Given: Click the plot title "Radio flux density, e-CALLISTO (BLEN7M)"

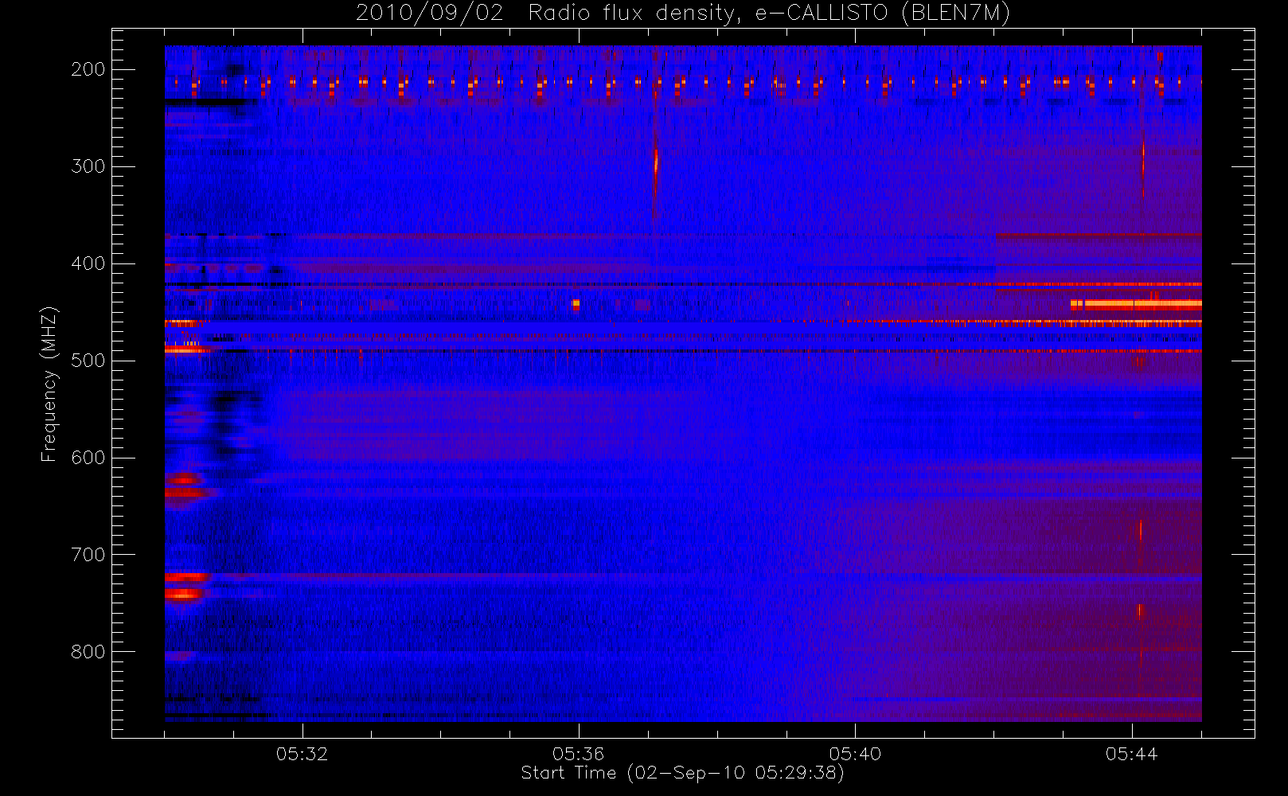Looking at the screenshot, I should tap(769, 13).
